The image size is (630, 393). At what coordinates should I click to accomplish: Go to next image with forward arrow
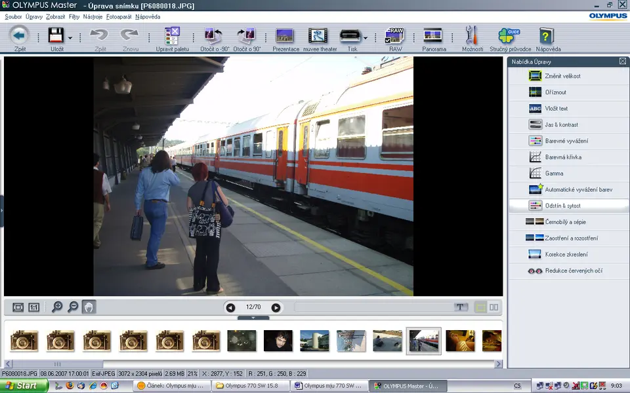(276, 307)
